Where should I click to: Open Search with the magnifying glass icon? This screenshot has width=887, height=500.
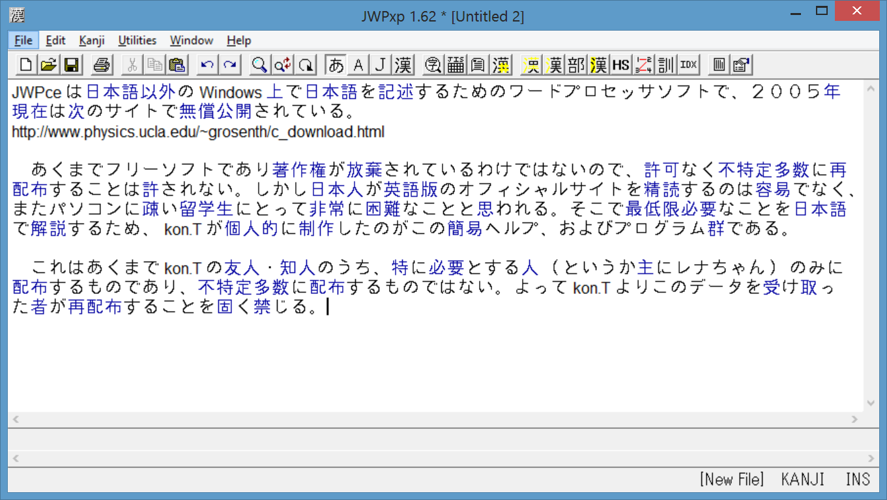(x=260, y=65)
